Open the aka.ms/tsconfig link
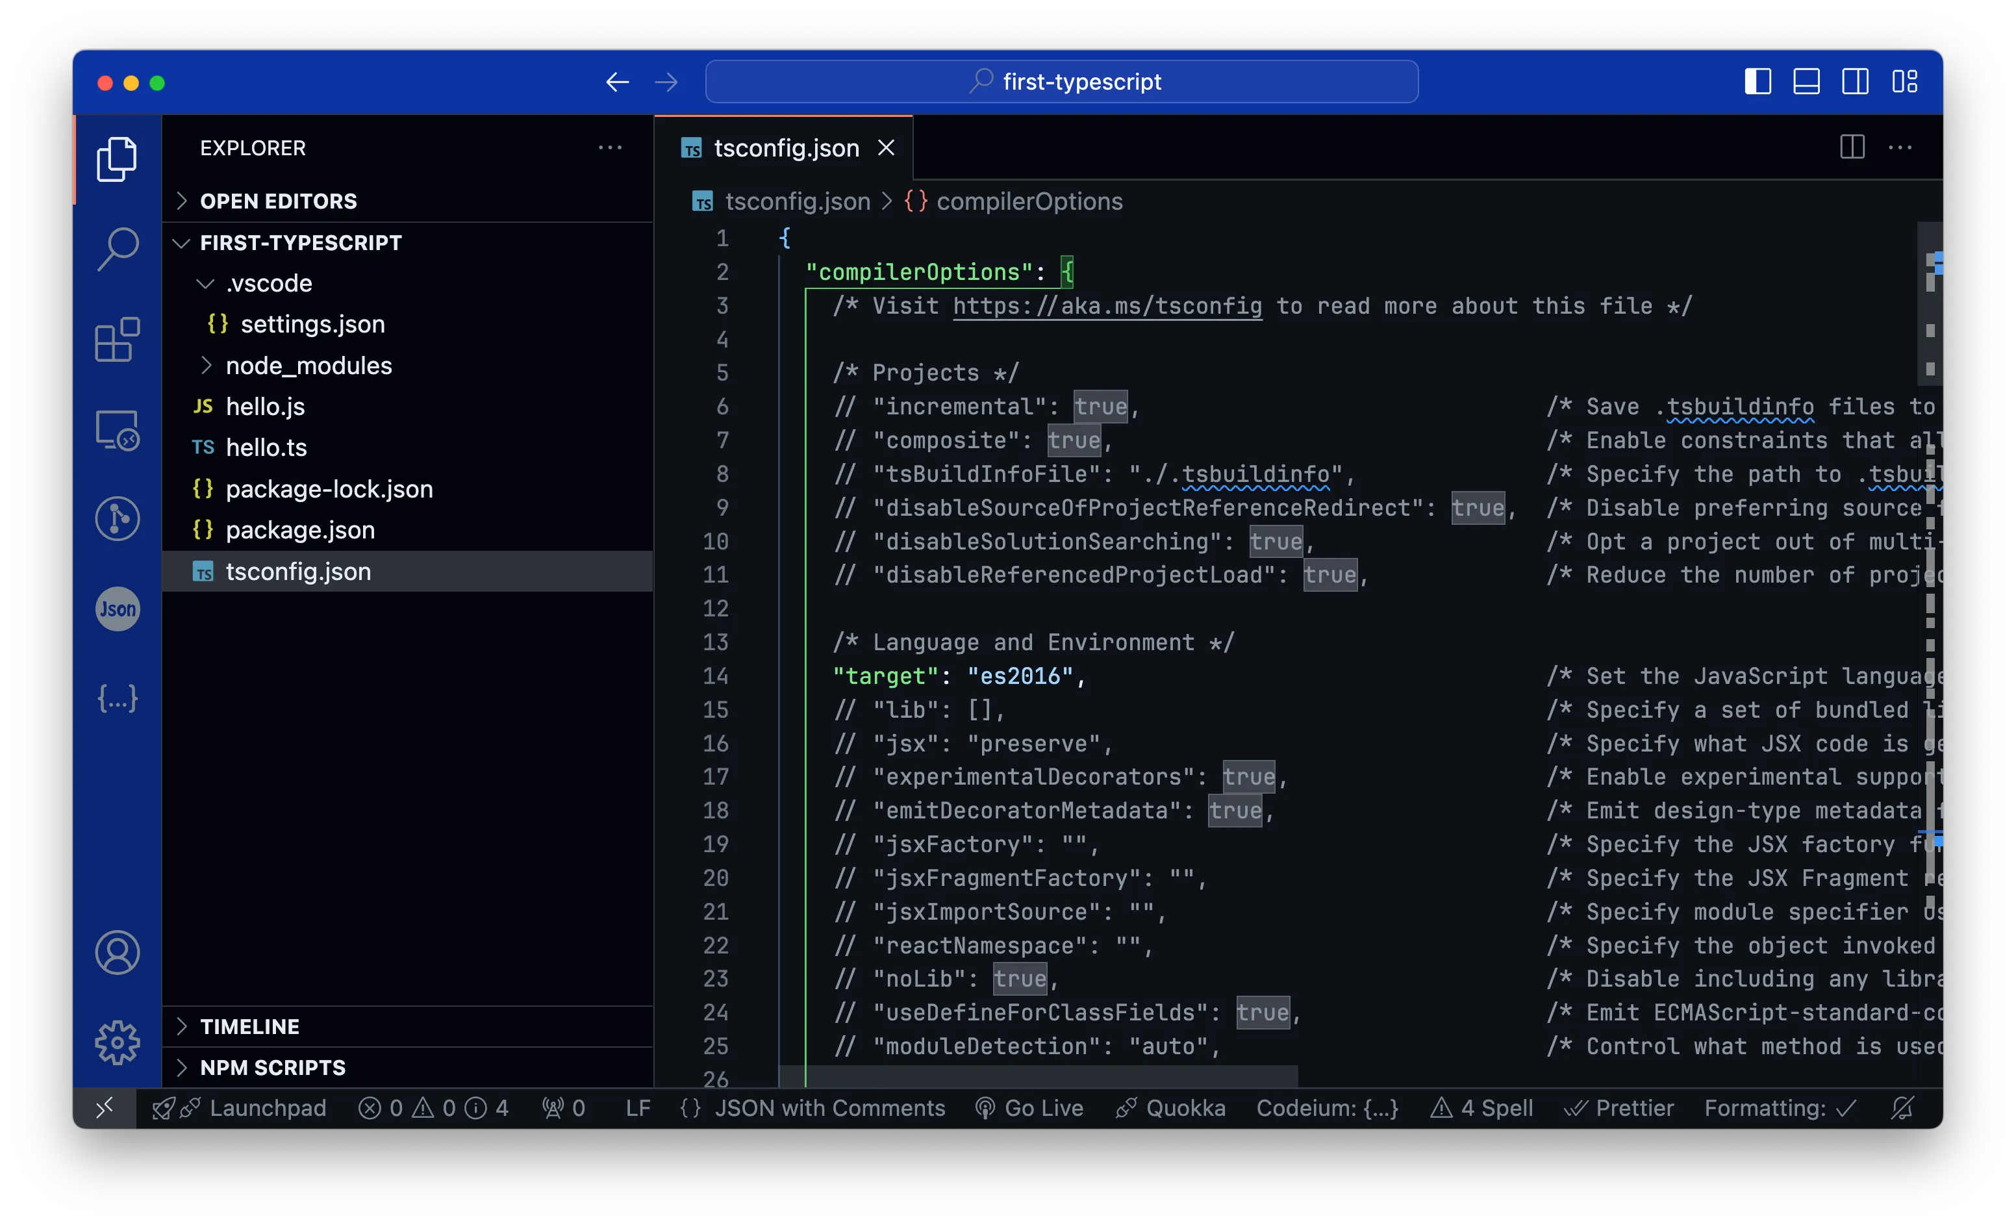 1107,306
